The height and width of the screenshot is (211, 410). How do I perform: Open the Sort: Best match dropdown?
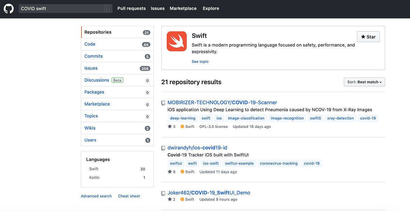click(x=364, y=82)
